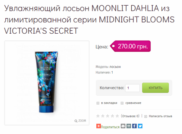Click the plus icon beside Написать отзыв
Viewport: 182px width, 134px height.
pyautogui.click(x=145, y=116)
